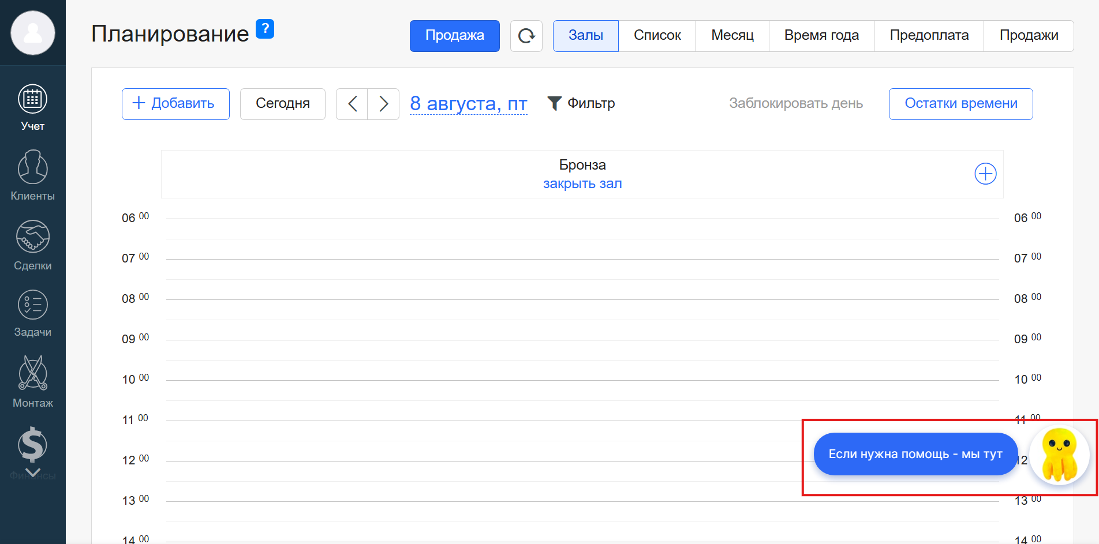Switch to the Месяц view tab

click(x=732, y=36)
